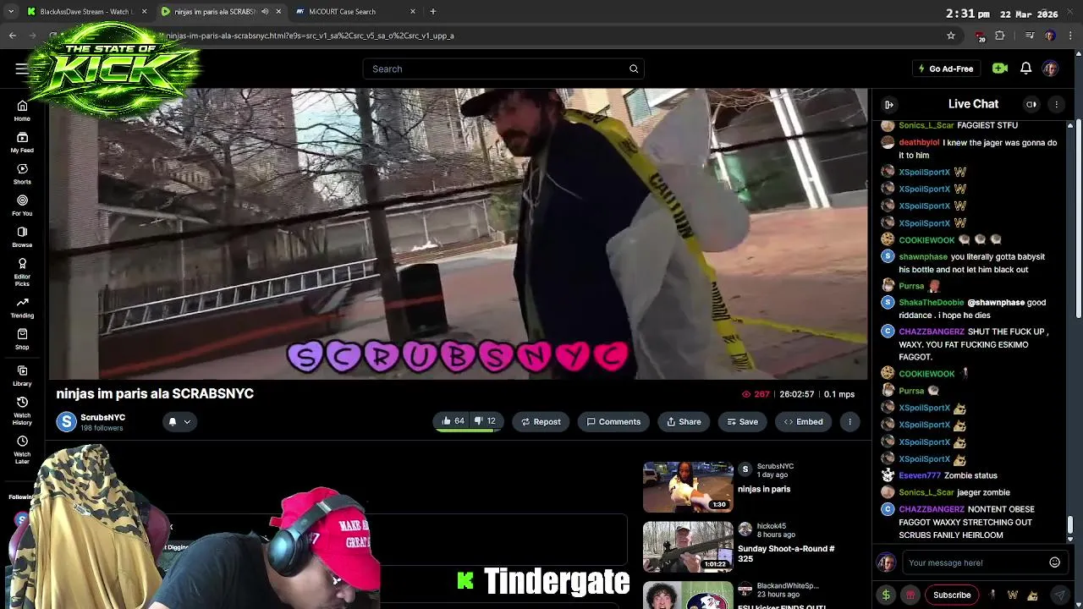Open Watch Later in sidebar
The image size is (1083, 609).
point(22,449)
